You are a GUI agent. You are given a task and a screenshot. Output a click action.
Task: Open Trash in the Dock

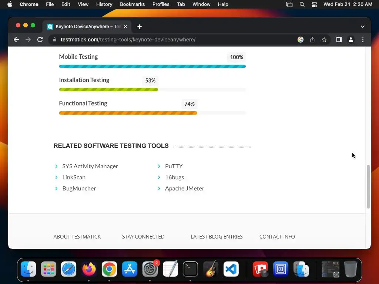351,269
